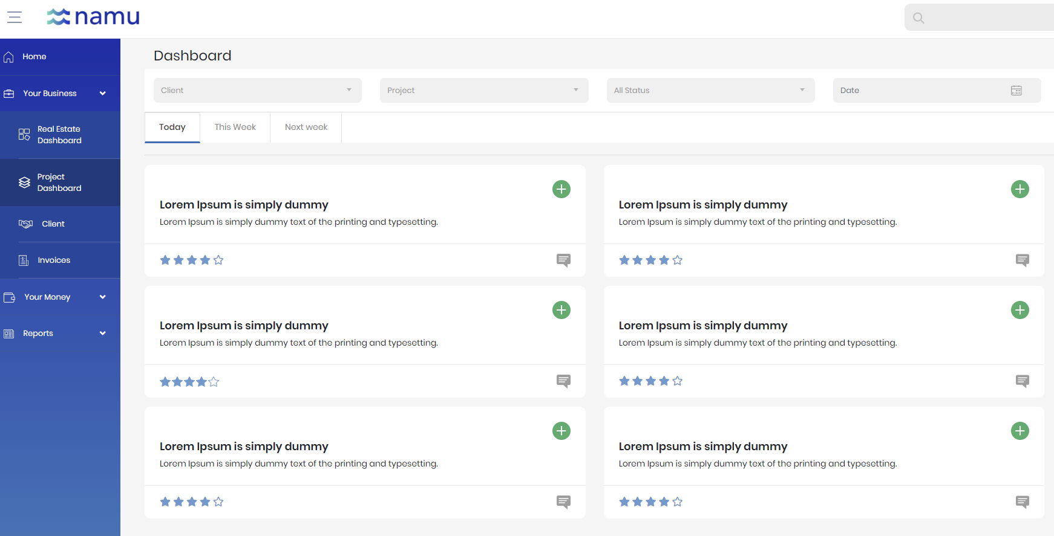This screenshot has width=1054, height=536.
Task: Open the Project filter dropdown
Action: (484, 91)
